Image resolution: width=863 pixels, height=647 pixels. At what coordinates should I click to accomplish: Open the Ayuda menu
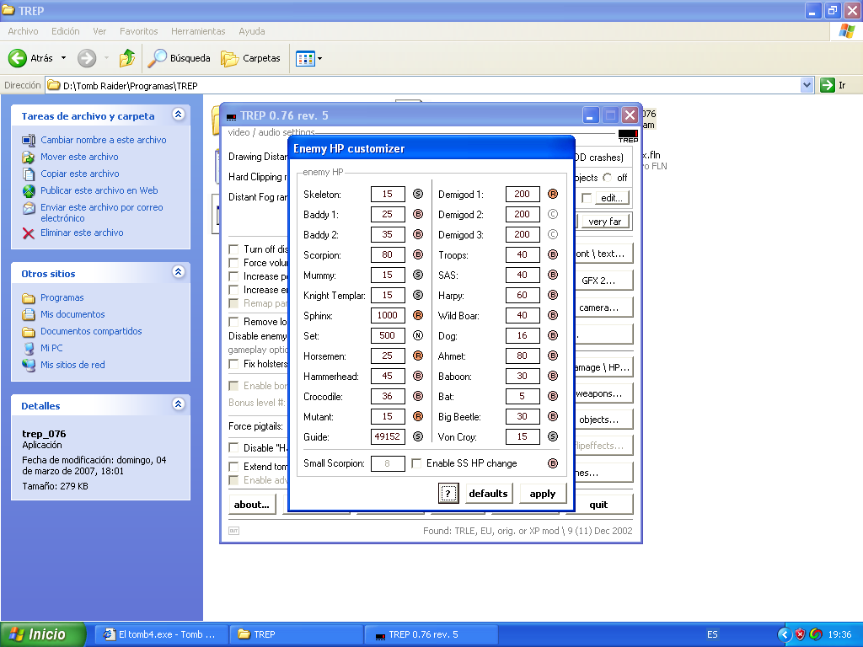coord(251,31)
